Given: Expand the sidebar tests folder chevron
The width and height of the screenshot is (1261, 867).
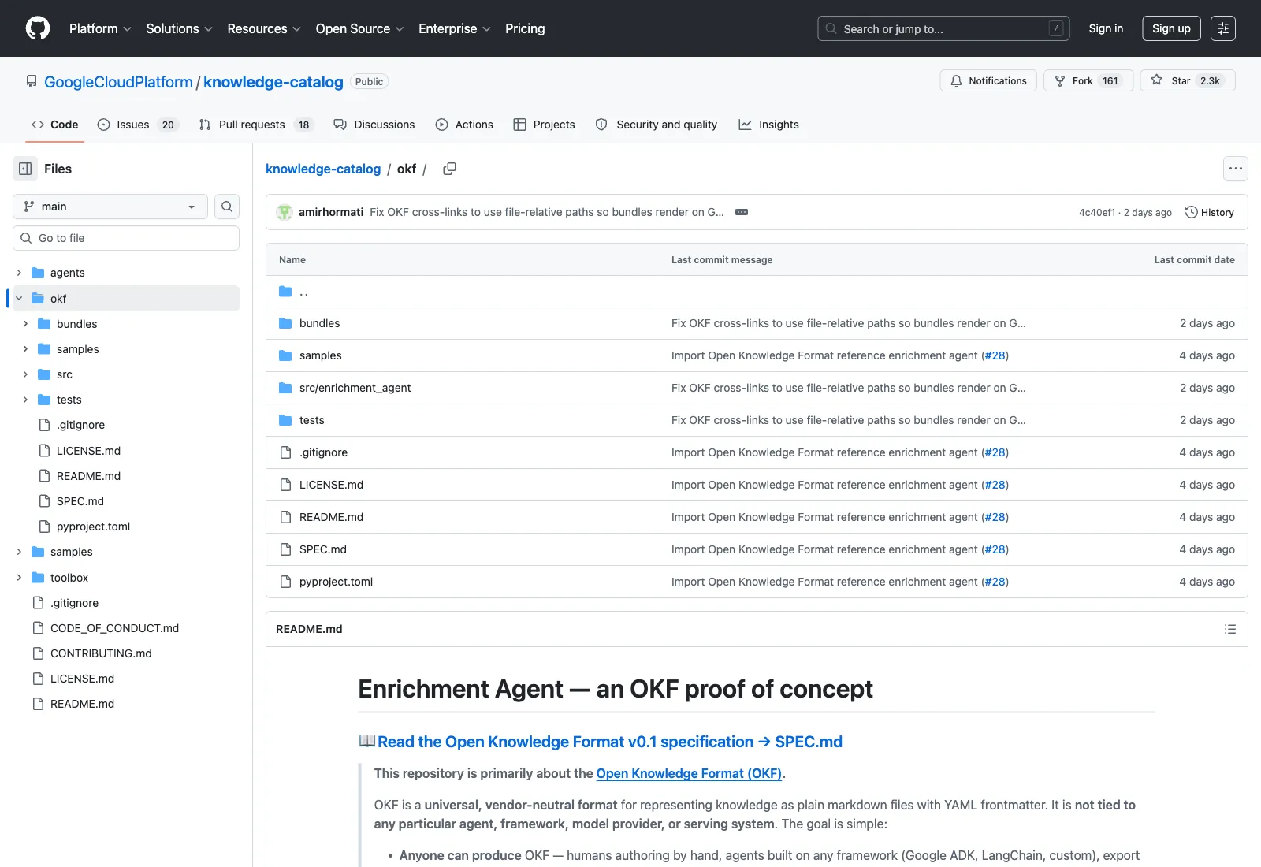Looking at the screenshot, I should 25,400.
